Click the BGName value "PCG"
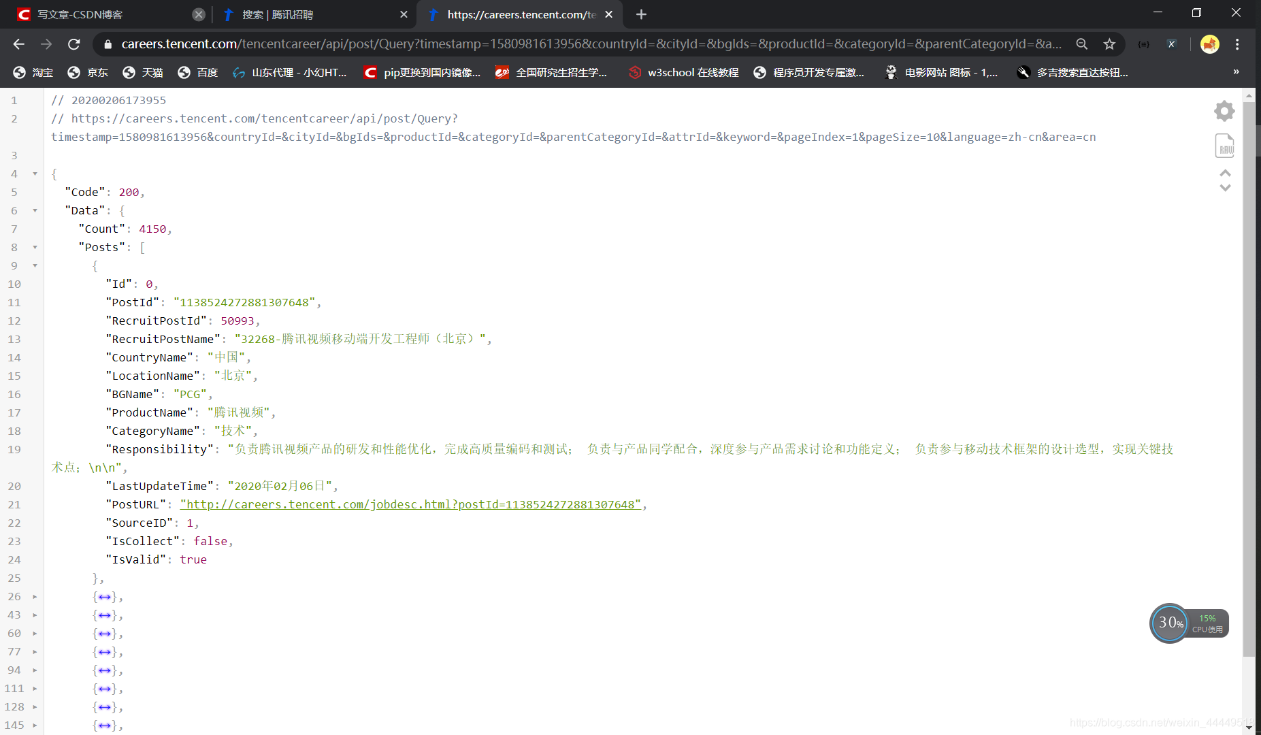The height and width of the screenshot is (735, 1261). click(190, 394)
